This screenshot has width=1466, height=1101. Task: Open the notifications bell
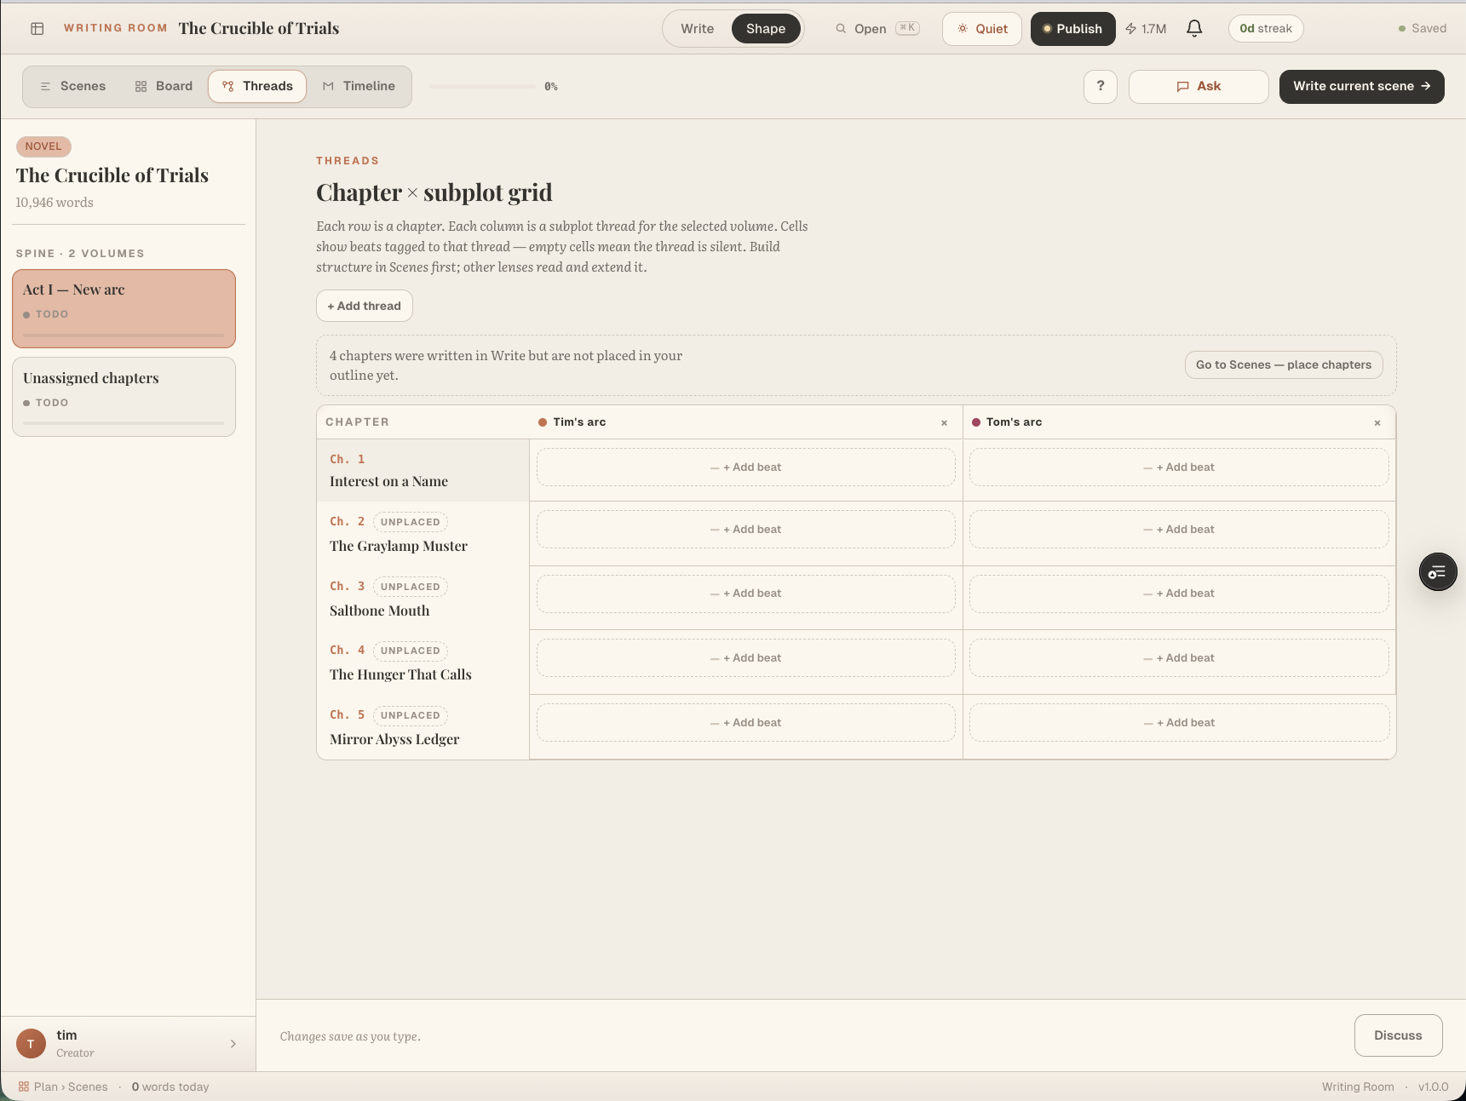pos(1194,29)
